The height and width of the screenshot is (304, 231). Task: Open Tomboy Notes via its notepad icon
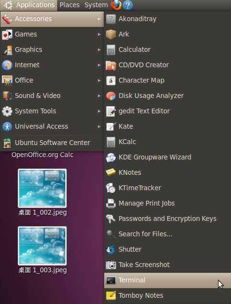click(x=111, y=295)
